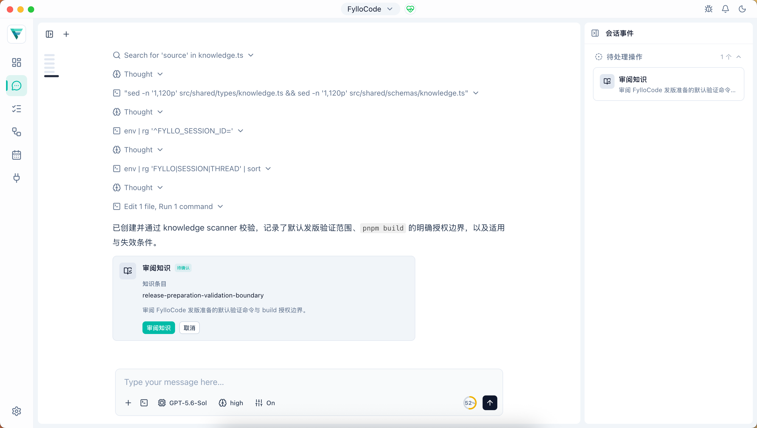Open the calendar schedule icon in sidebar

pyautogui.click(x=17, y=155)
